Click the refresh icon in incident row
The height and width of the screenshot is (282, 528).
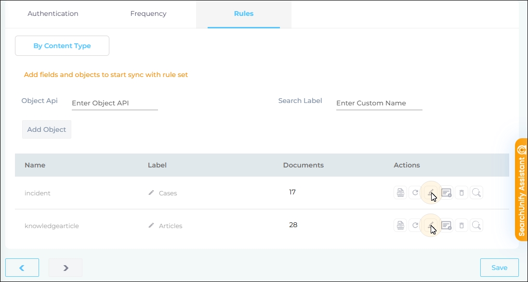[415, 193]
